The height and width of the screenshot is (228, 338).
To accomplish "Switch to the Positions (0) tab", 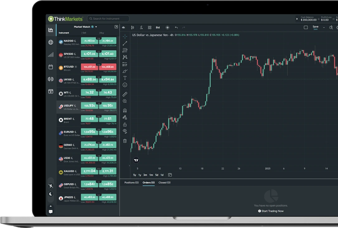I will click(x=131, y=182).
